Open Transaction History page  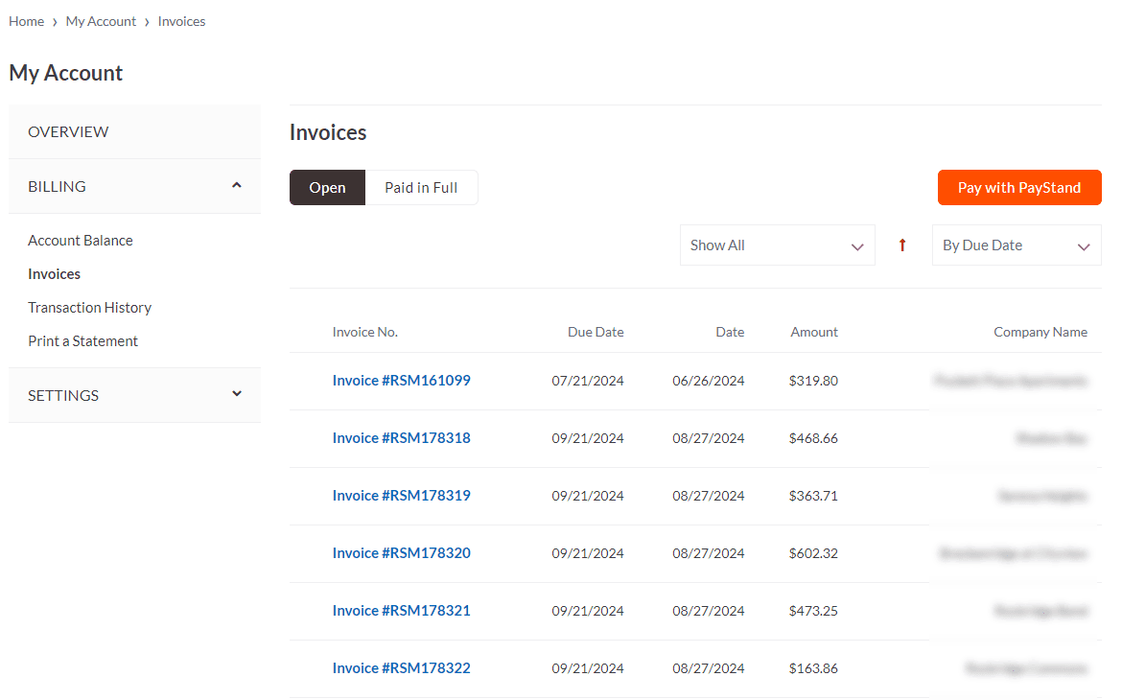point(89,308)
